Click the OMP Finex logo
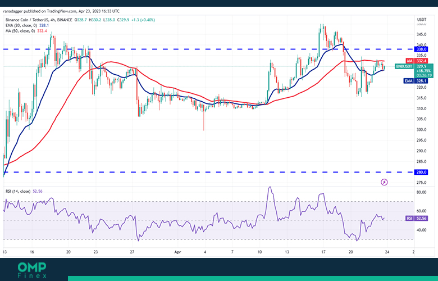 point(32,270)
